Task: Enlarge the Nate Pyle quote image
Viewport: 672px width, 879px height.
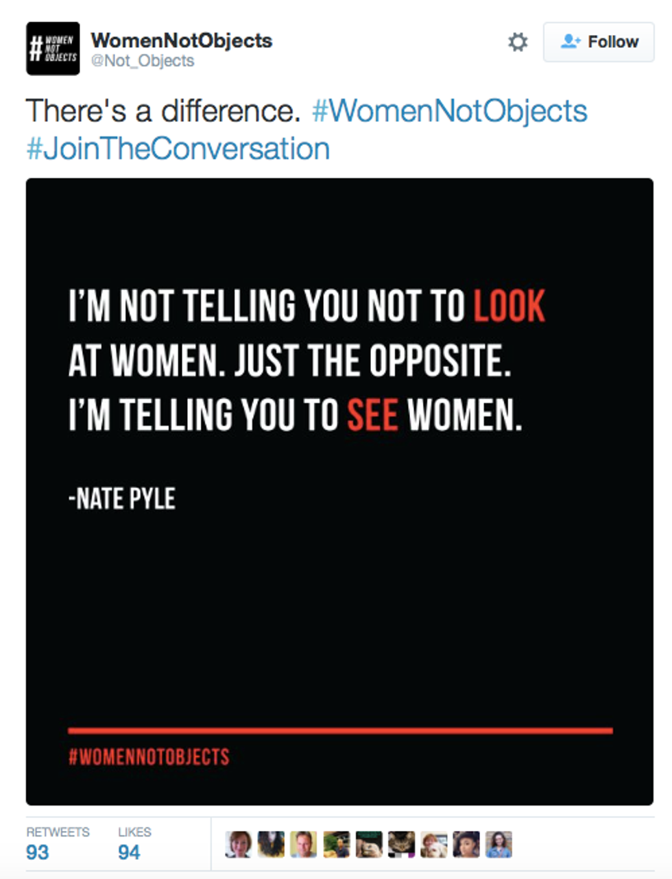Action: click(x=339, y=492)
